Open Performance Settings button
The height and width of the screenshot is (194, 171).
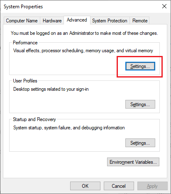[x=140, y=66]
